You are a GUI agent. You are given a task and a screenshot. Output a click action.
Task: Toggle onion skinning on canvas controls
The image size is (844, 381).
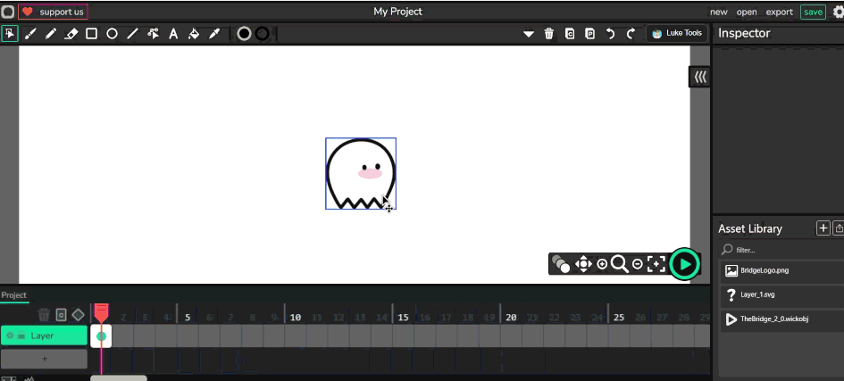560,263
